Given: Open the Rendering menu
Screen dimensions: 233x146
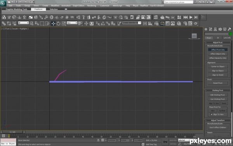Looking at the screenshot, I should pyautogui.click(x=92, y=6).
